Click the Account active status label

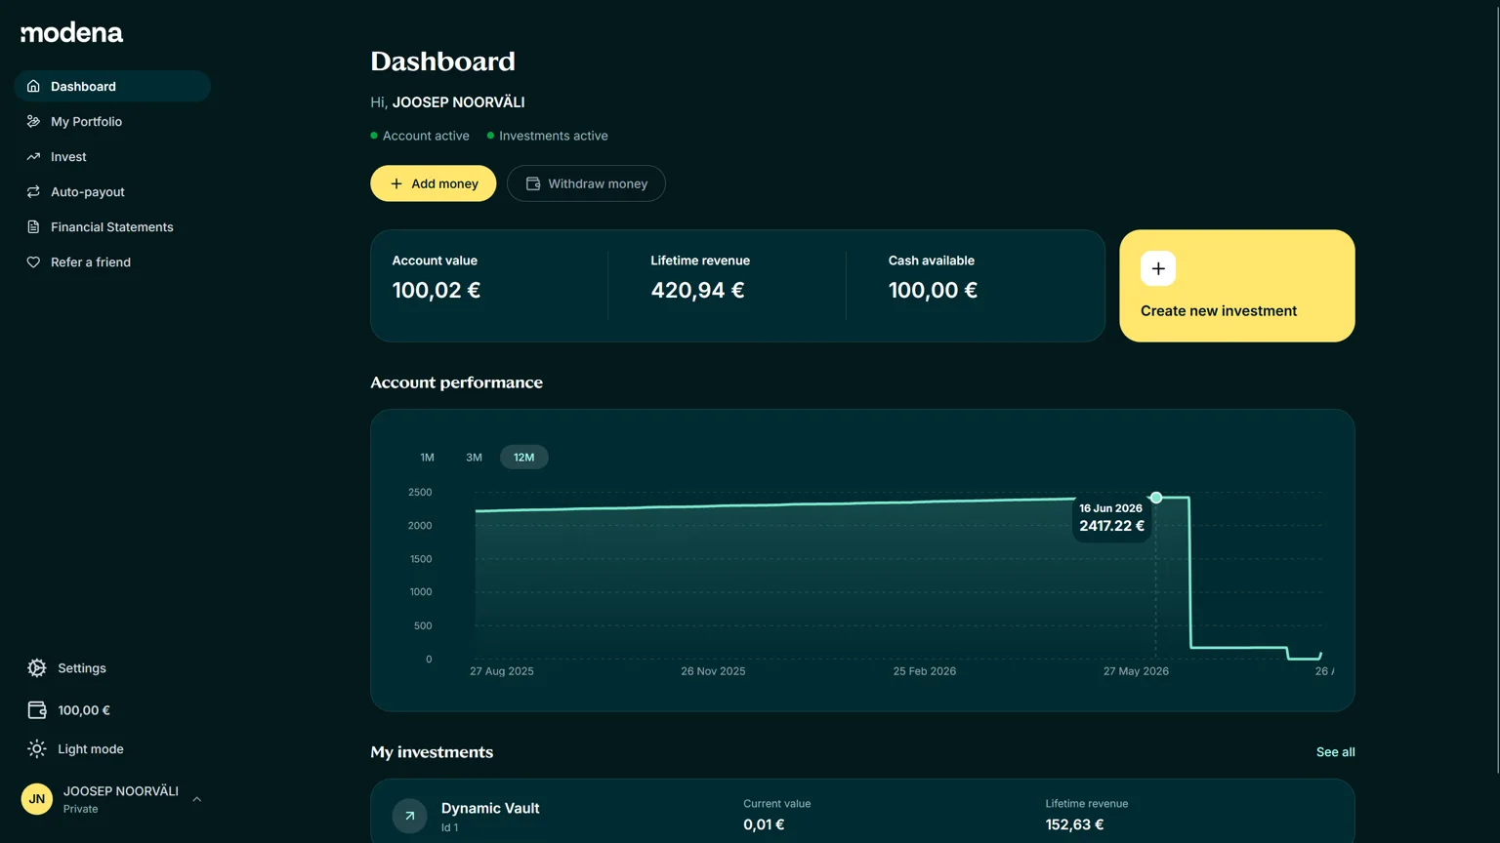click(426, 136)
